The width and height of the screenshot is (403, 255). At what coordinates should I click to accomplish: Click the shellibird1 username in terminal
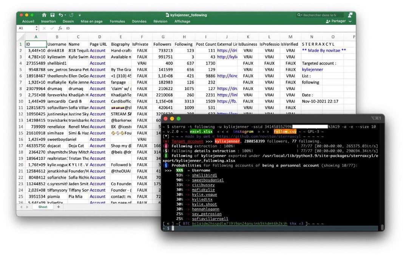coord(204,175)
